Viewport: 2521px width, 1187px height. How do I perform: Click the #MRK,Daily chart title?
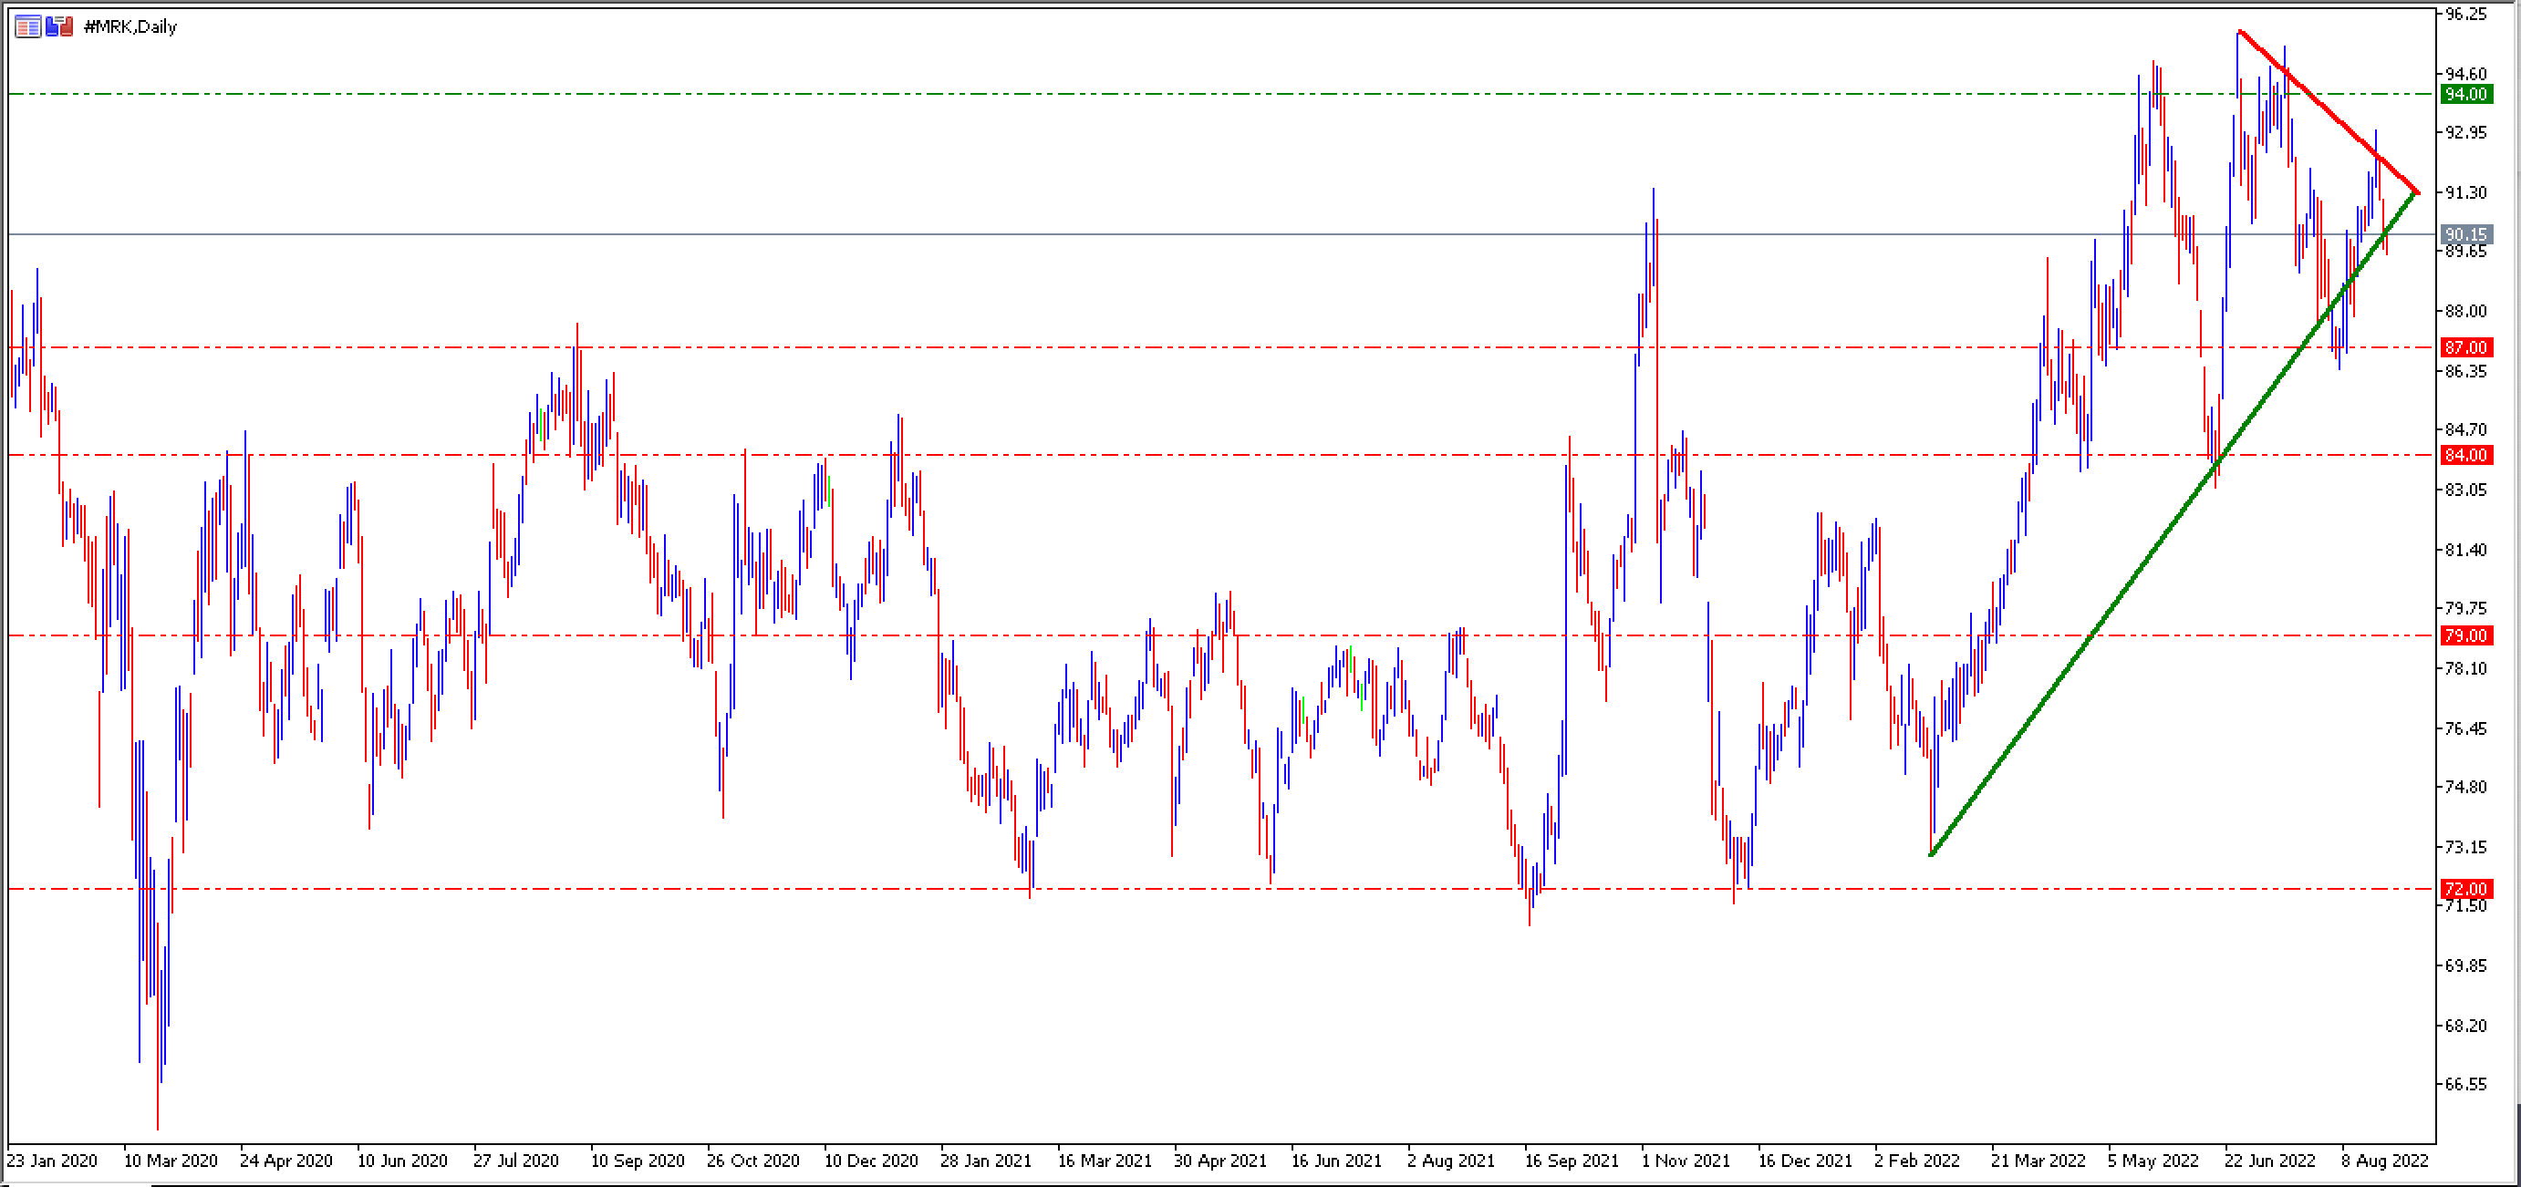tap(130, 26)
